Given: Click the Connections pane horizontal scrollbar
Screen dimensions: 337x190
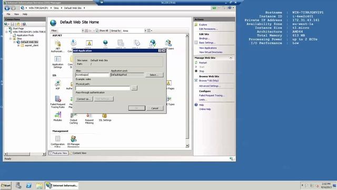Looking at the screenshot, I should (x=25, y=154).
